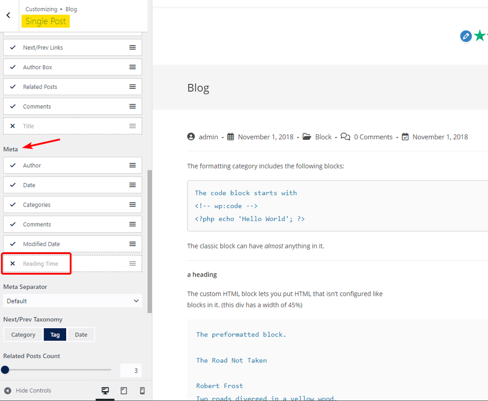Click the customizer panel vertical scrollbar
488x401 pixels.
click(x=149, y=242)
